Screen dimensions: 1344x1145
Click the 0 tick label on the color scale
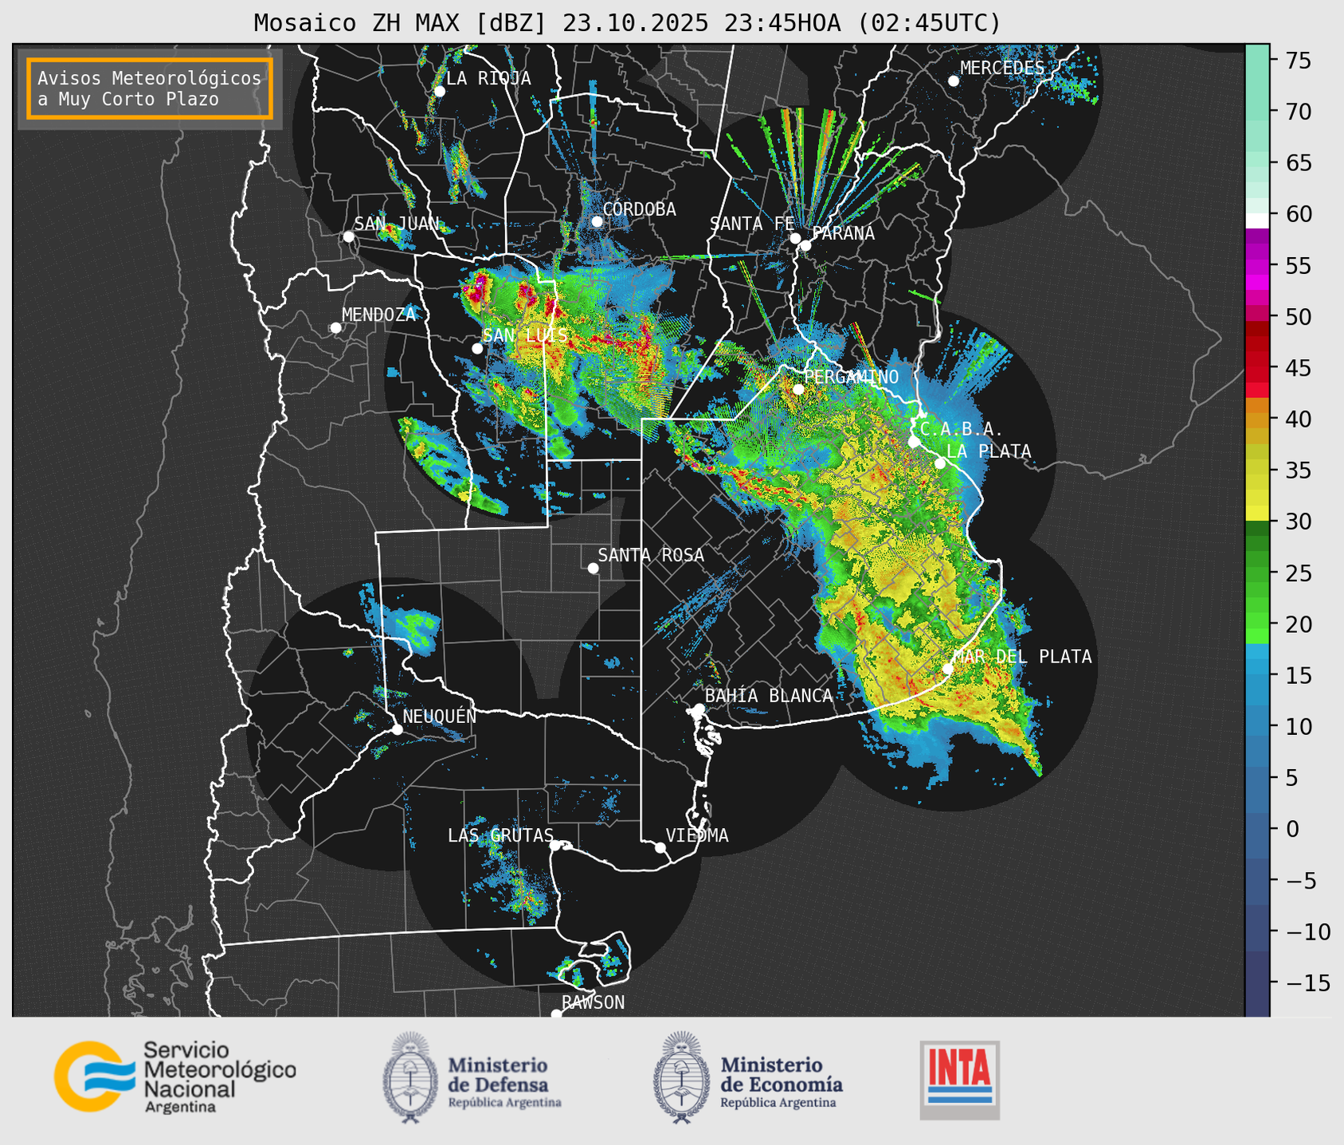1292,830
